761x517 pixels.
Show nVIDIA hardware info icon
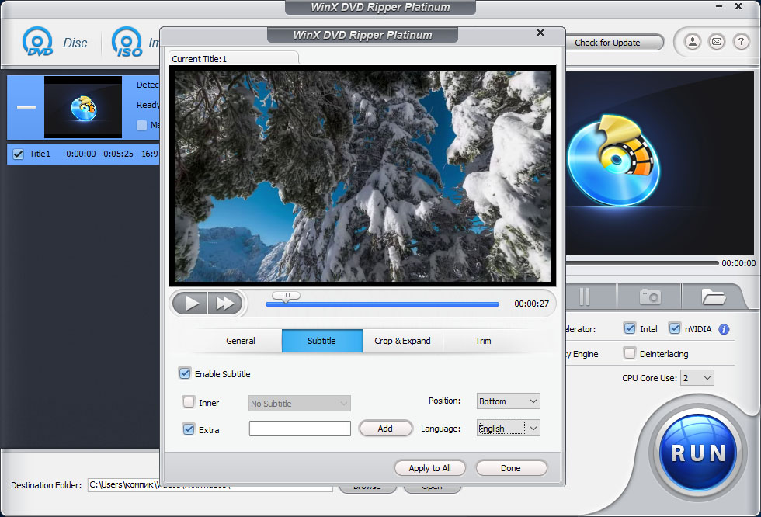coord(724,329)
